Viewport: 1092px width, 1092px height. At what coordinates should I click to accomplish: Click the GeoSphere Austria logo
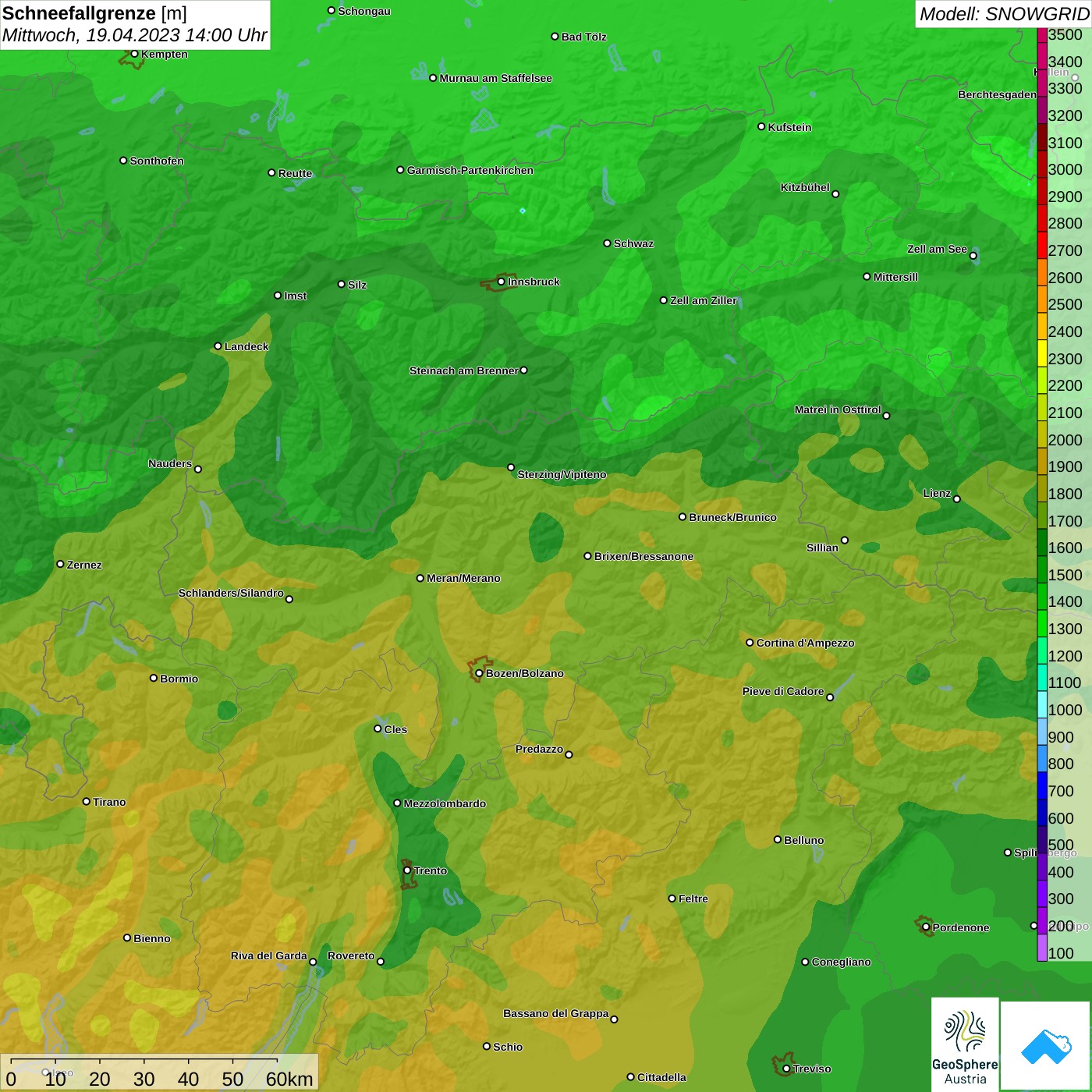965,1044
